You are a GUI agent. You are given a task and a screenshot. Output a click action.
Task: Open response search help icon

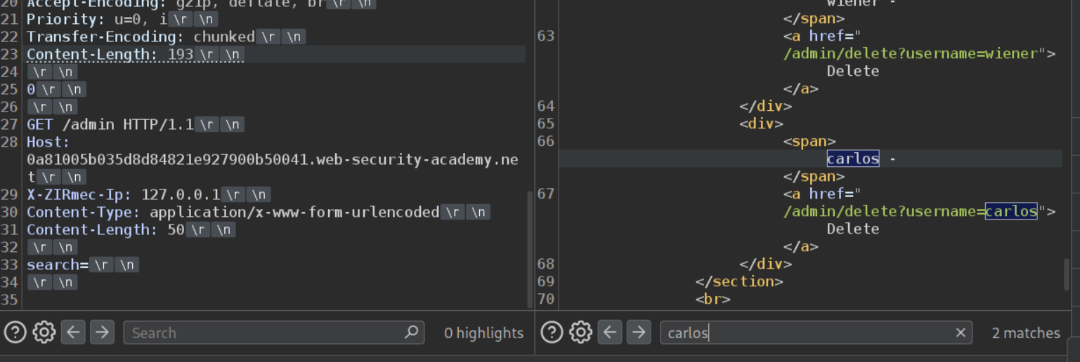click(x=552, y=332)
